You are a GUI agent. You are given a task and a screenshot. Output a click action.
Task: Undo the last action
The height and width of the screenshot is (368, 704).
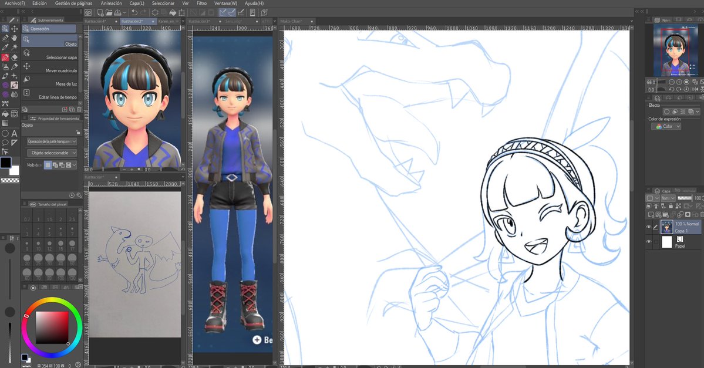134,12
